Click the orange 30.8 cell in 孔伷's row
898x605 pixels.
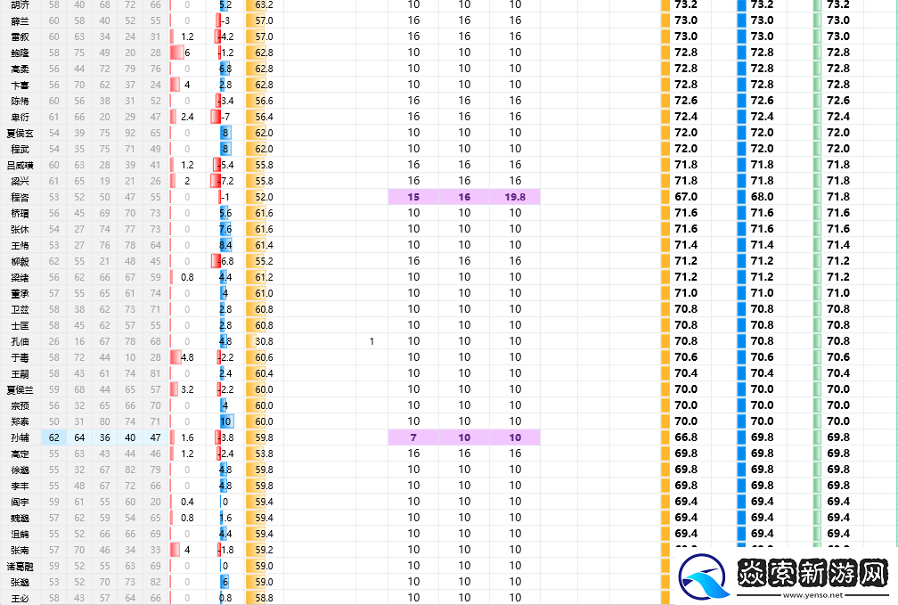point(263,341)
